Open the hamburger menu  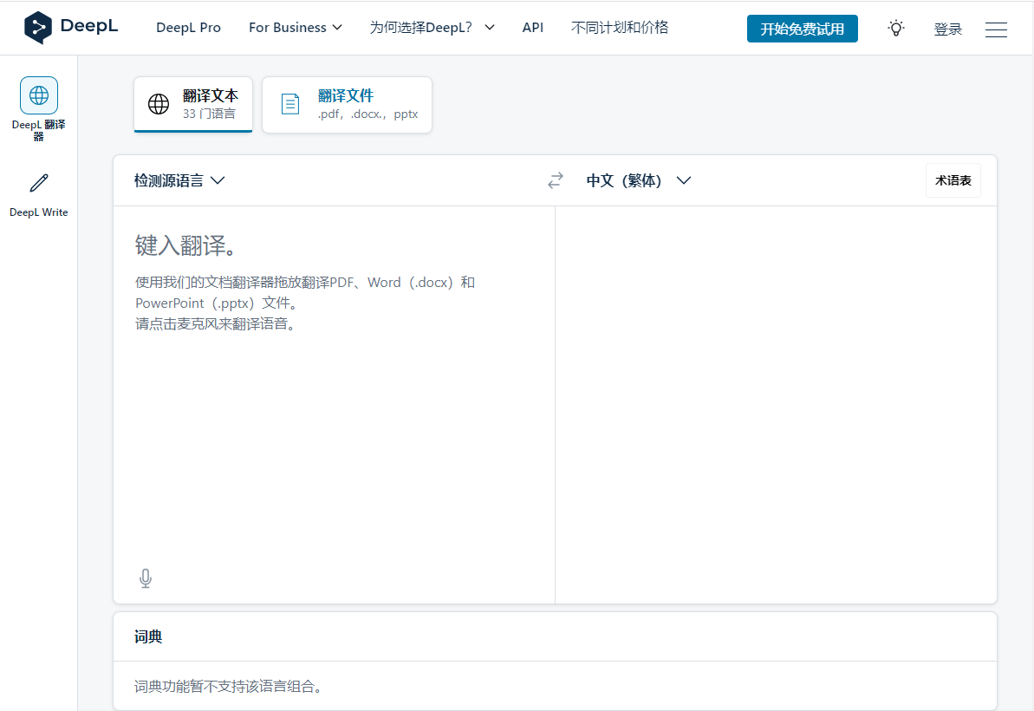[996, 29]
